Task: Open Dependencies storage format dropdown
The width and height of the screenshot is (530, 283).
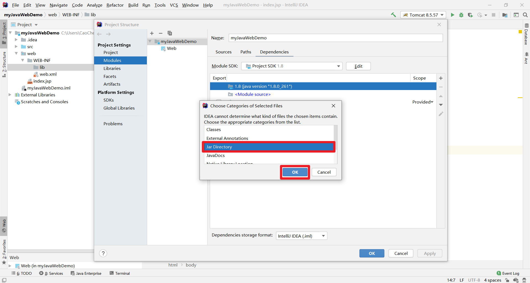Action: tap(301, 236)
